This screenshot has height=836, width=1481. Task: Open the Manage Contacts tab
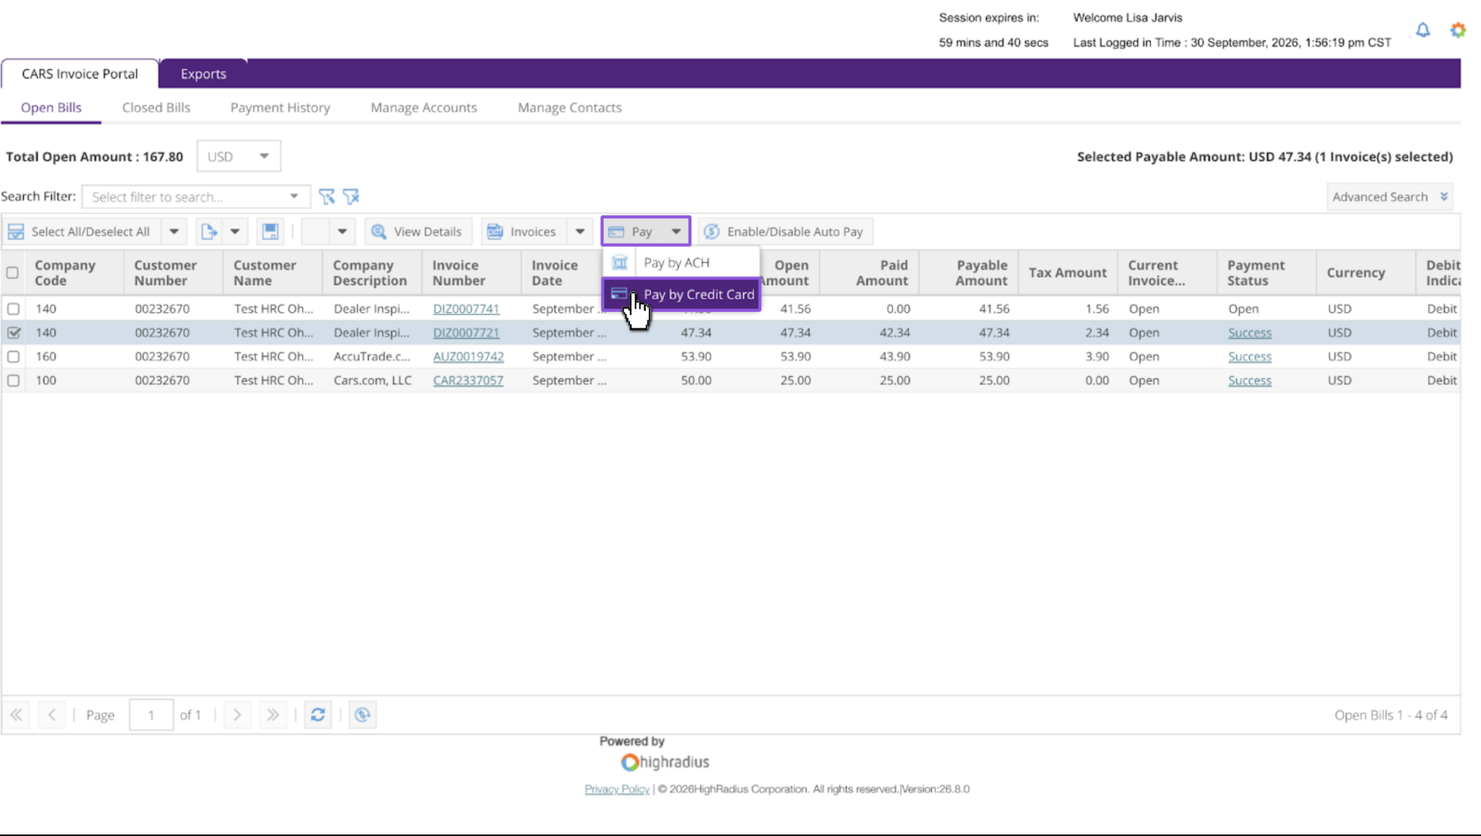[x=569, y=108]
